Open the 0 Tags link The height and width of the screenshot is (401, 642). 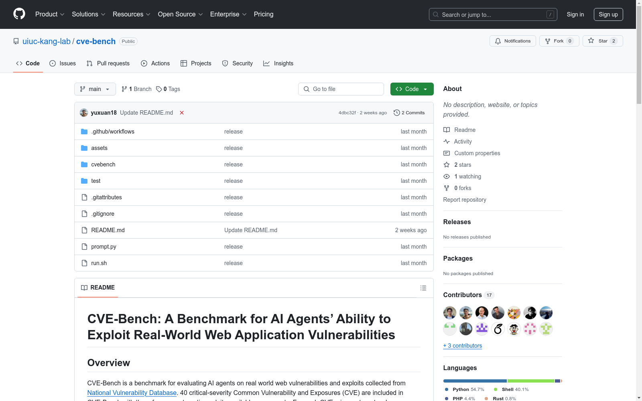tap(168, 89)
